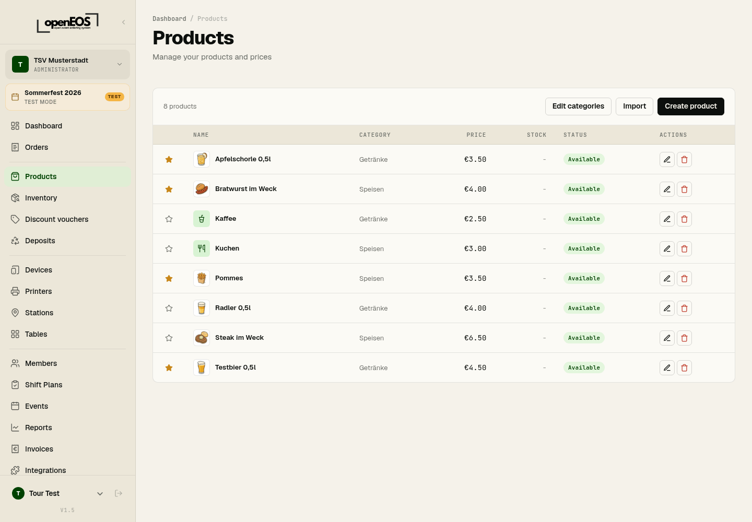Sort by the NAME column header
The width and height of the screenshot is (752, 522).
click(x=201, y=135)
